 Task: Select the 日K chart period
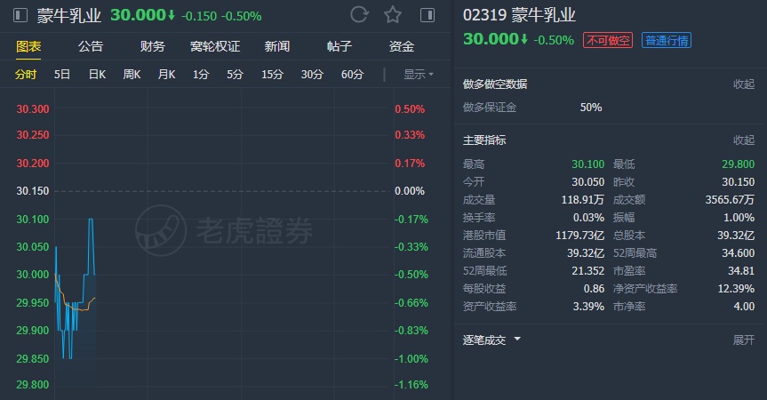(97, 75)
